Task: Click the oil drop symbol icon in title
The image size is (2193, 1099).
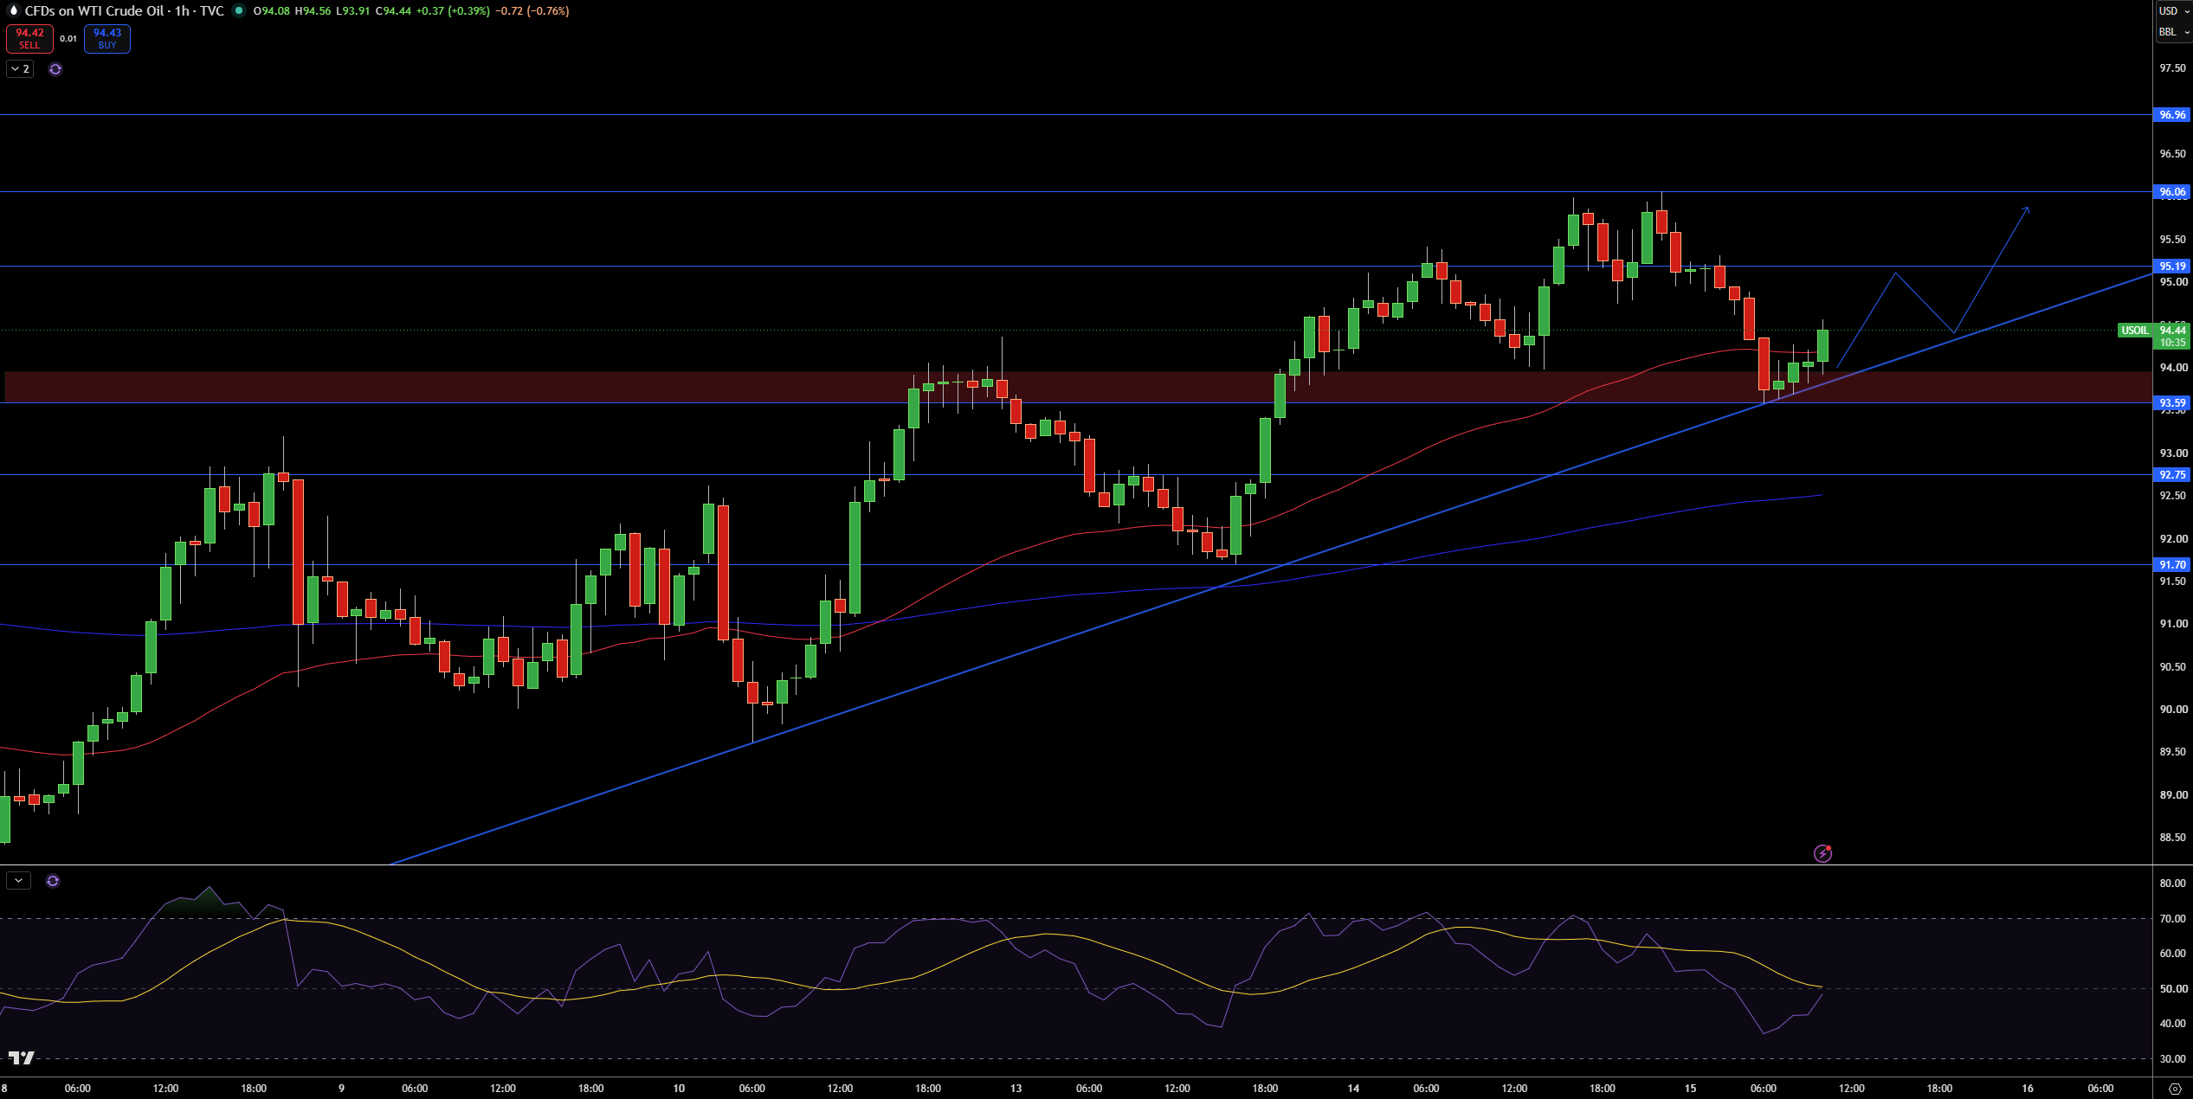Action: (x=13, y=11)
